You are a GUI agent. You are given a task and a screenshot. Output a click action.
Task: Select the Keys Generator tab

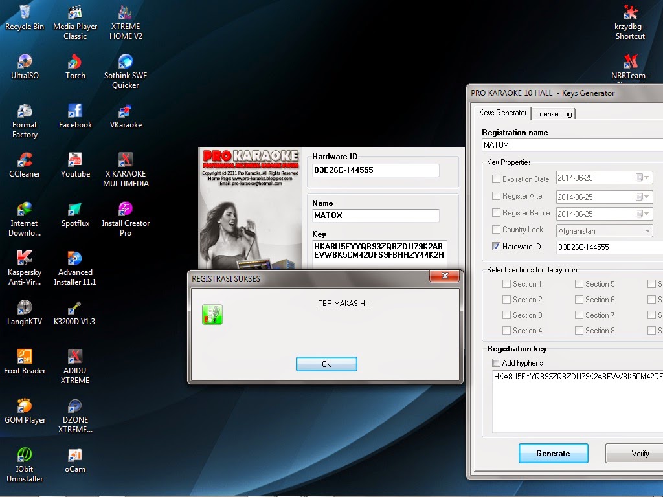502,113
